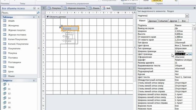
Task: Open the События properties tab
Action: 163,21
